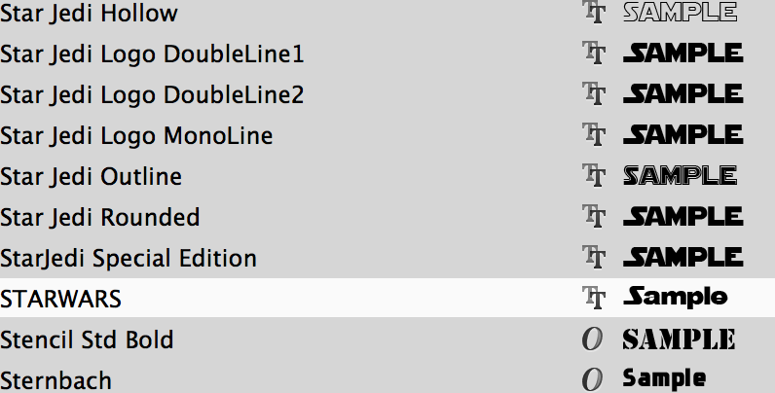The height and width of the screenshot is (393, 775).
Task: Click the TrueType icon next to Star Jedi Outline
Action: 594,175
